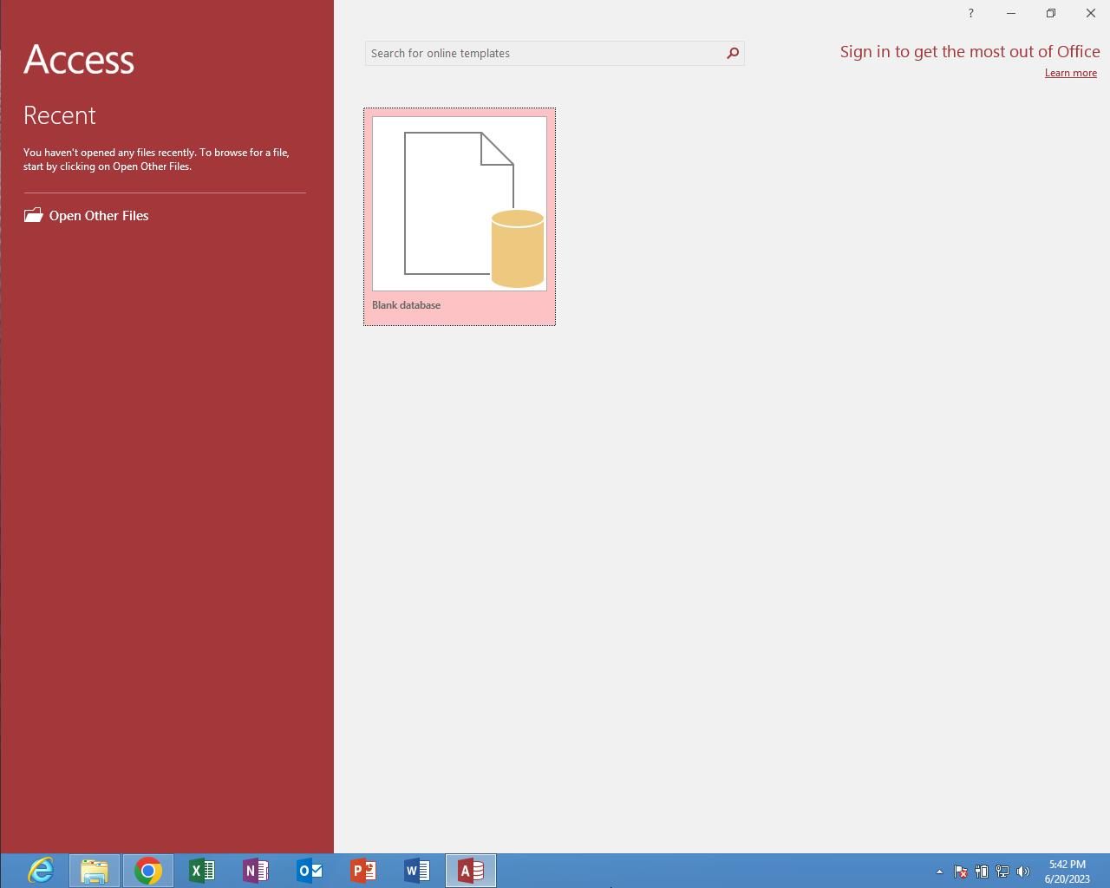Follow the Learn more link
The image size is (1110, 888).
(x=1070, y=73)
